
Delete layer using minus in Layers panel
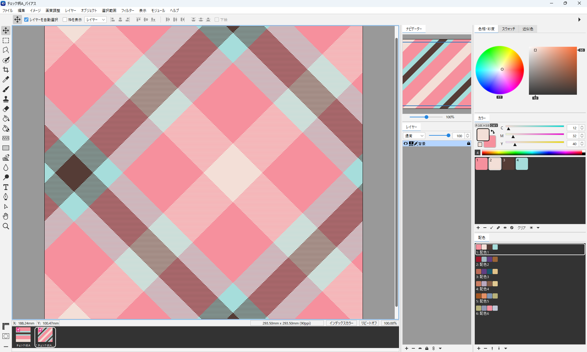[x=413, y=348]
